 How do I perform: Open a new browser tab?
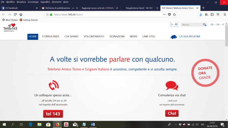203,8
